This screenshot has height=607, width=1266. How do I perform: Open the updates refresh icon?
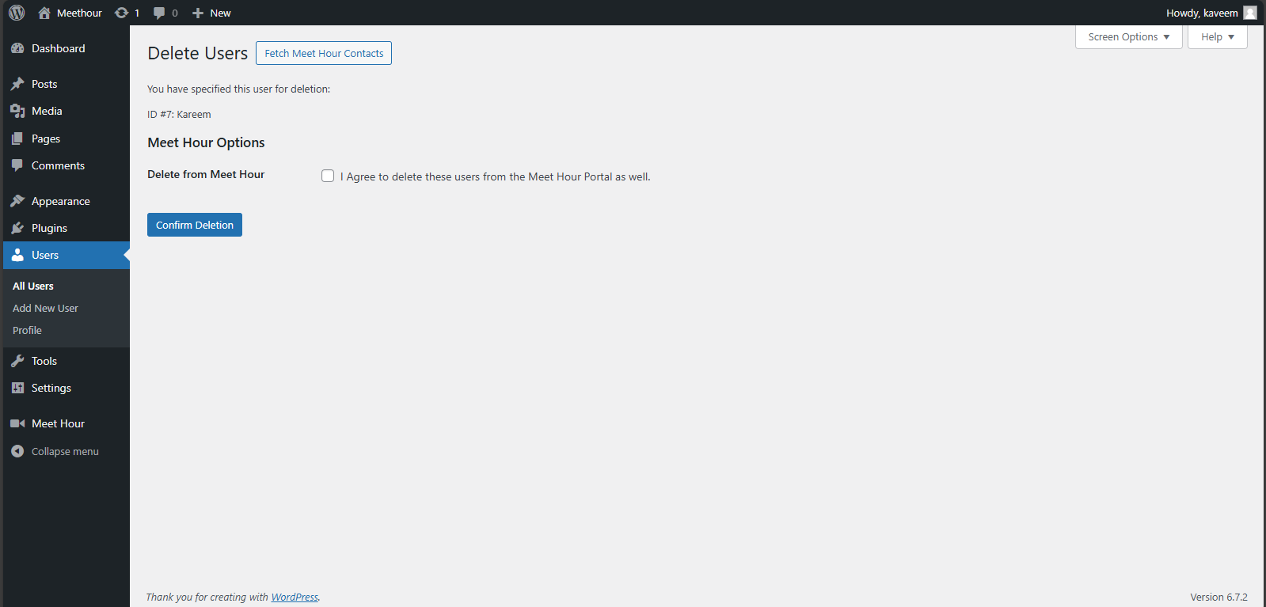(121, 13)
